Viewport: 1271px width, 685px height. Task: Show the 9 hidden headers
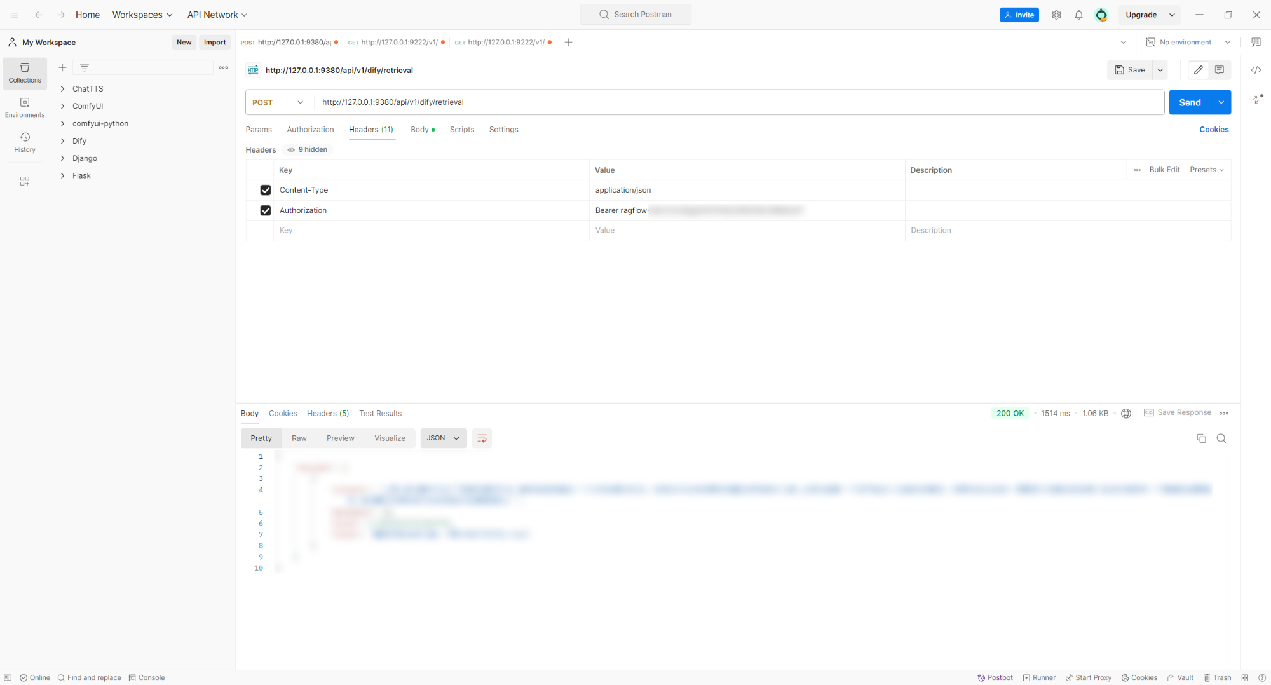(308, 149)
